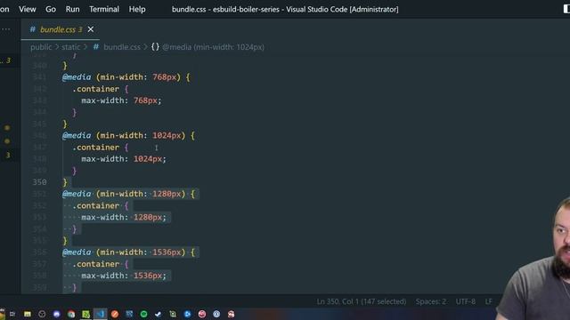Image resolution: width=570 pixels, height=320 pixels.
Task: Change file encoding UTF-8
Action: point(465,301)
